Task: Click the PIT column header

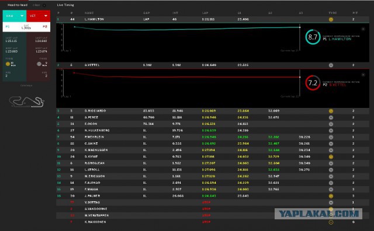Action: click(x=355, y=13)
